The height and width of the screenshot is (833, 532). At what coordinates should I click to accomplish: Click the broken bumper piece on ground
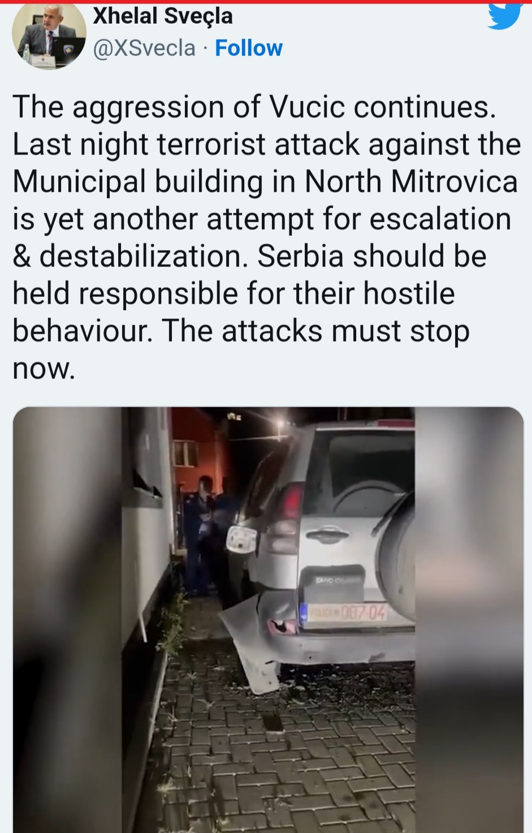tap(249, 642)
